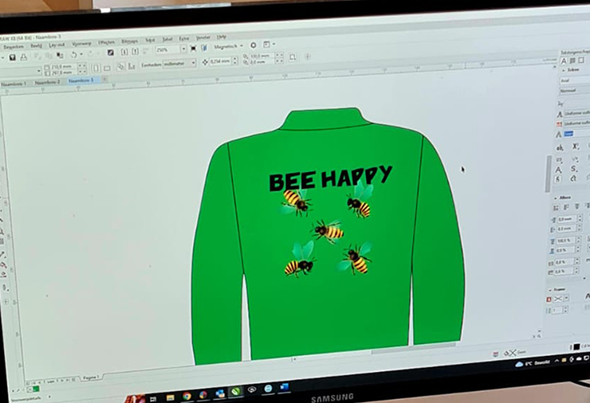590x403 pixels.
Task: Switch to the Naamloos-2 document tab
Action: 47,81
